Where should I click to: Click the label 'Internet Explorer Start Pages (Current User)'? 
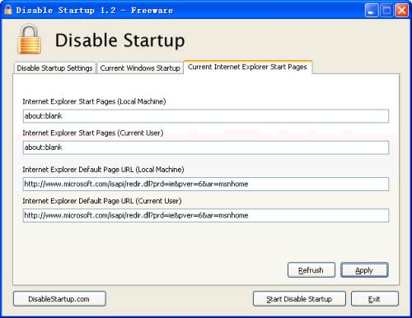[93, 133]
